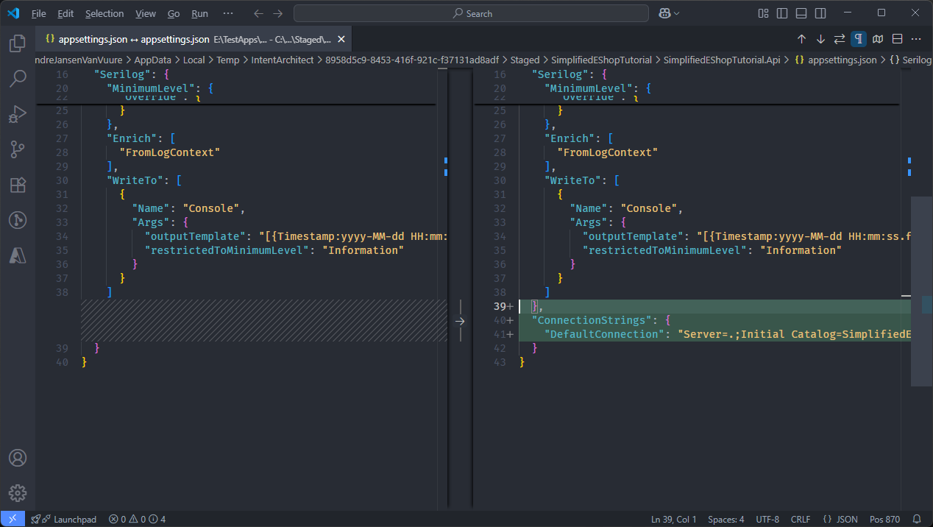This screenshot has width=933, height=527.
Task: Open the Go menu
Action: [x=174, y=13]
